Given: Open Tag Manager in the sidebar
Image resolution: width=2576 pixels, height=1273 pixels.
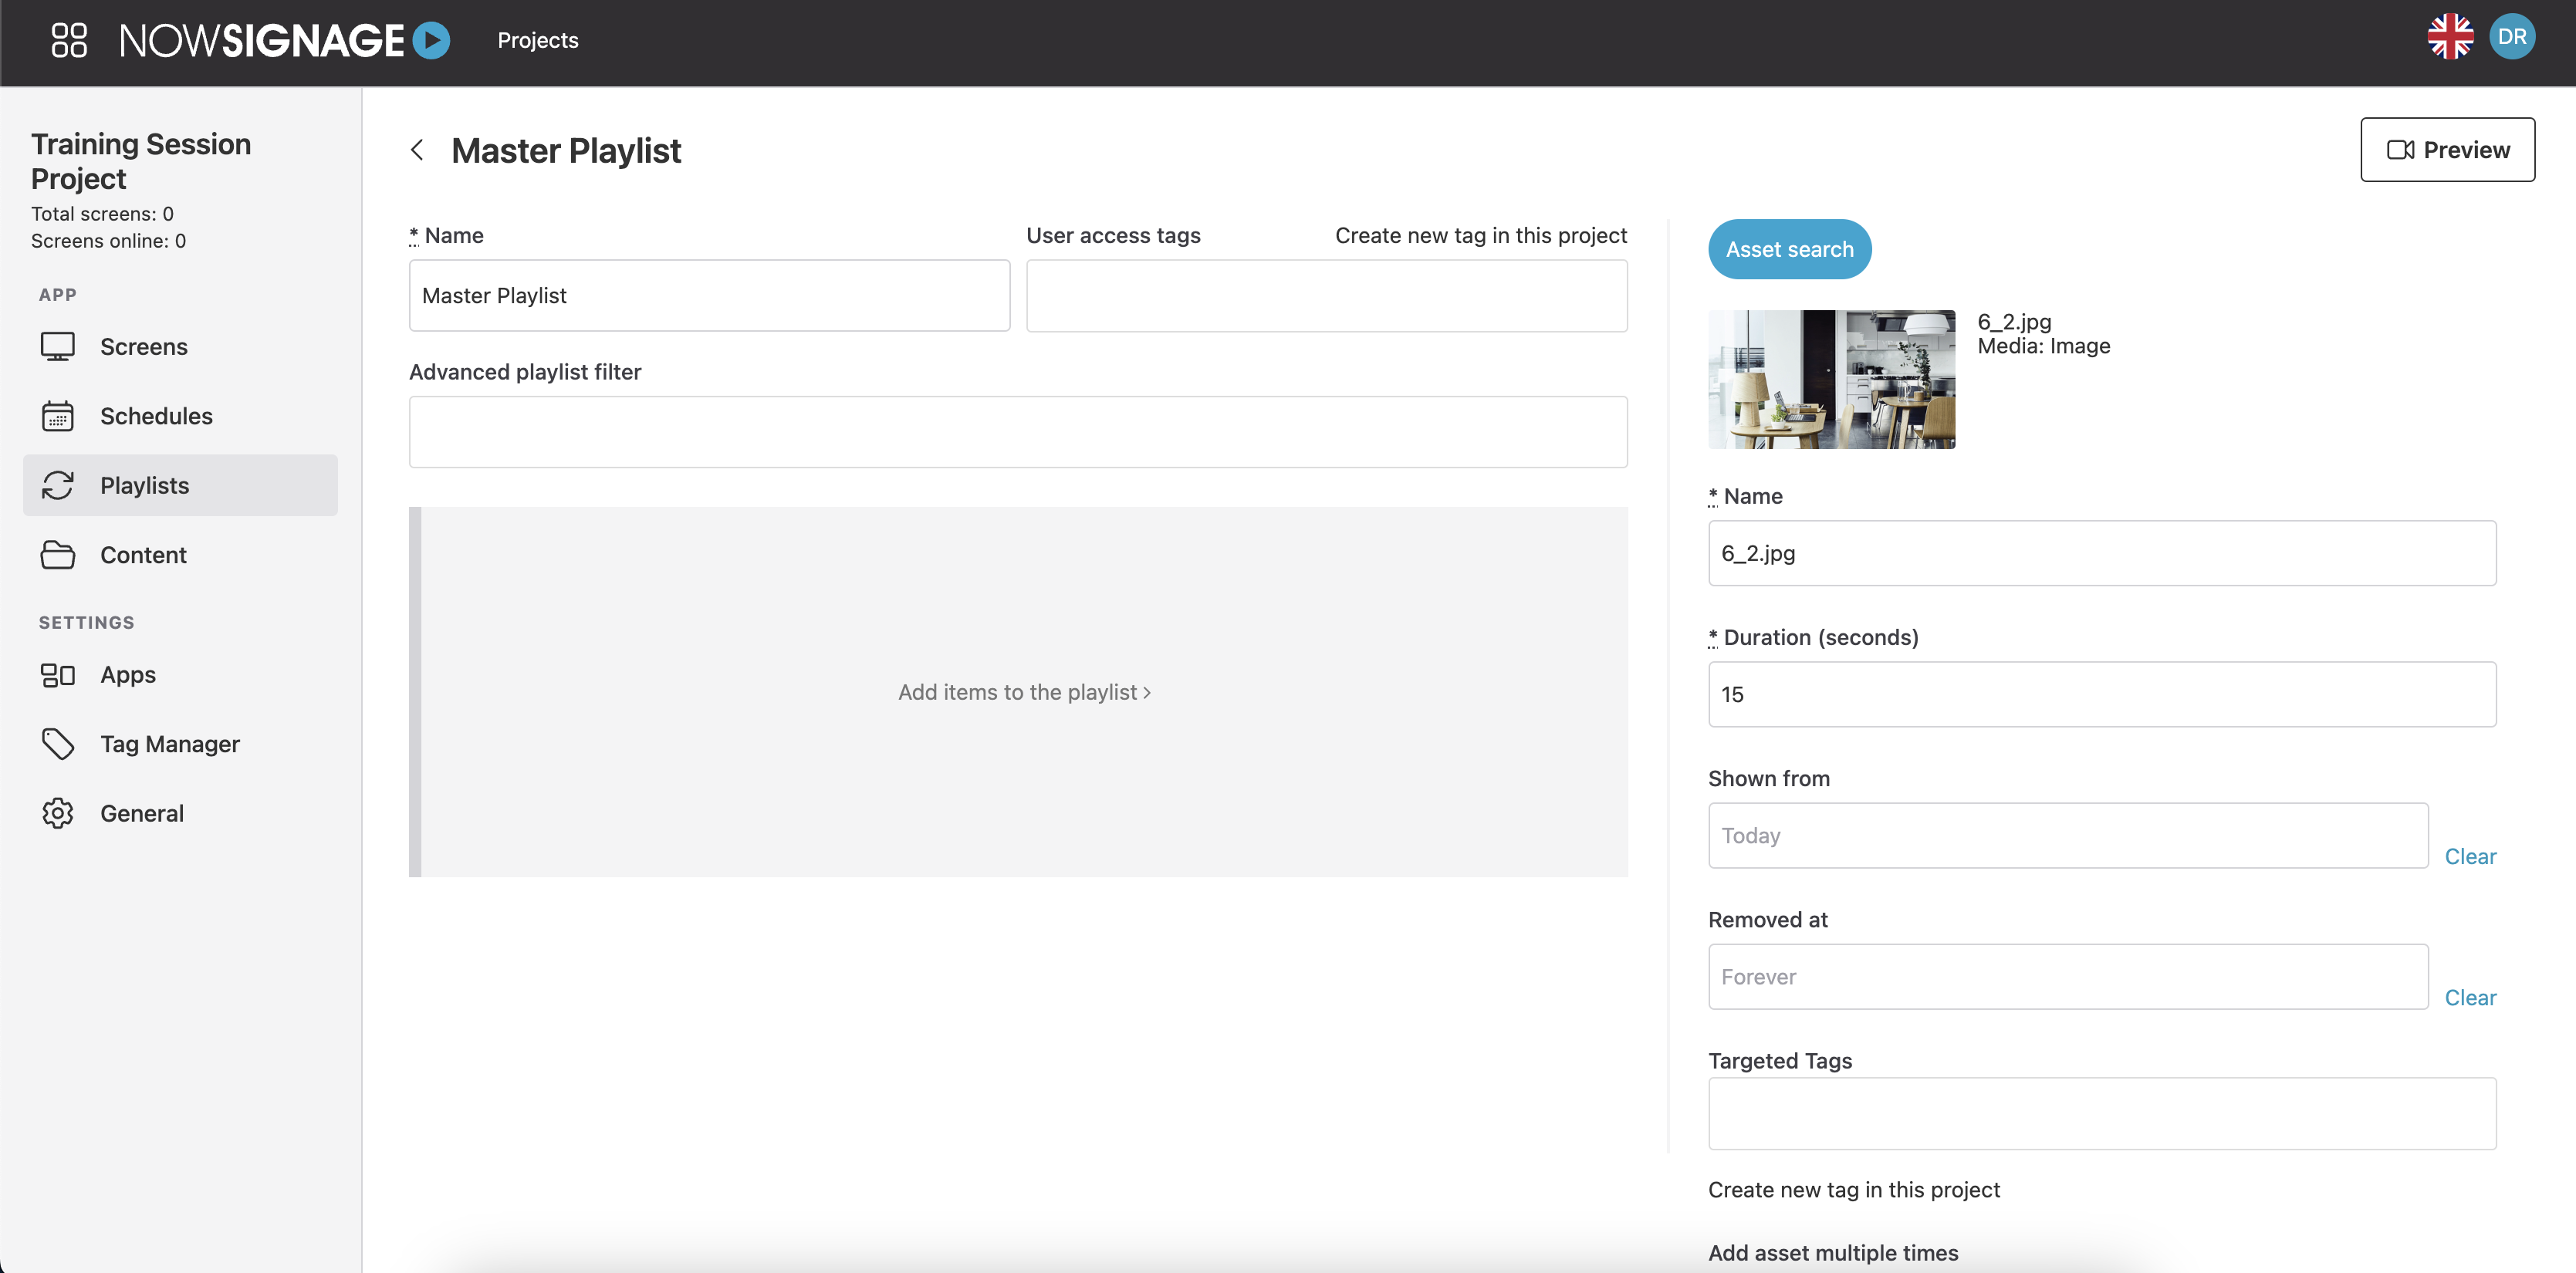Looking at the screenshot, I should 180,744.
